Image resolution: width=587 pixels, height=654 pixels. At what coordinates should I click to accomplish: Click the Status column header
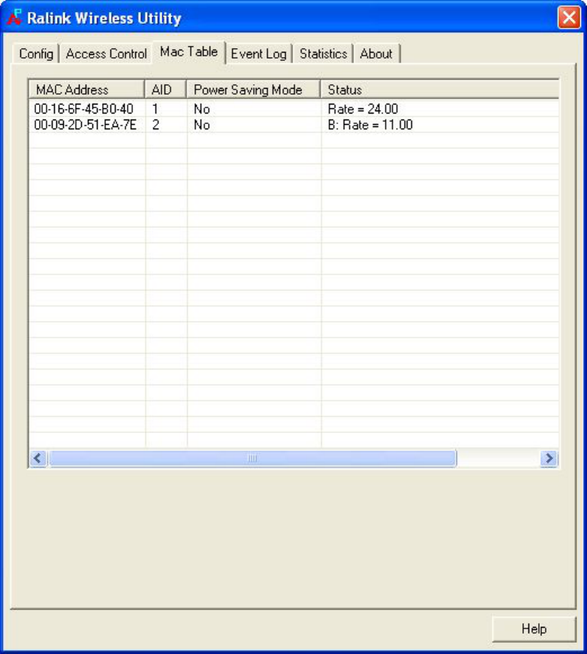click(x=440, y=89)
